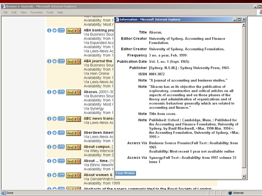Open the Edit menu

coord(14,12)
